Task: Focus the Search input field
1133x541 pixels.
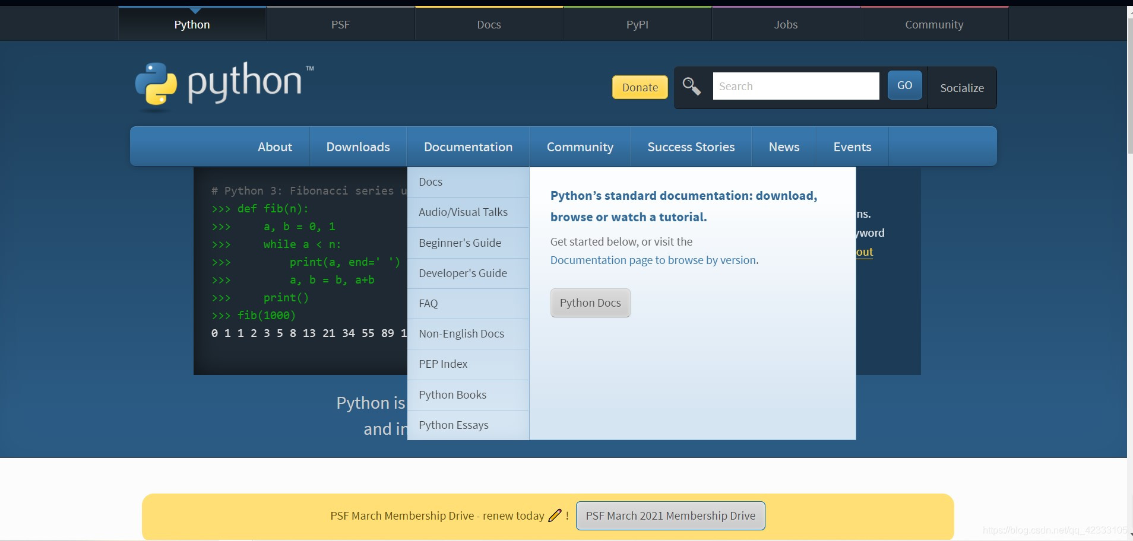Action: 796,86
